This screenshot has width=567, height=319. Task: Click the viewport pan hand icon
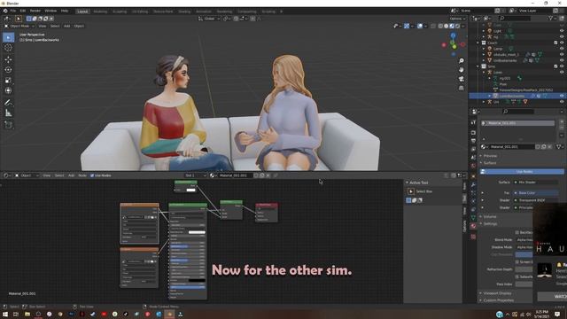coord(461,70)
